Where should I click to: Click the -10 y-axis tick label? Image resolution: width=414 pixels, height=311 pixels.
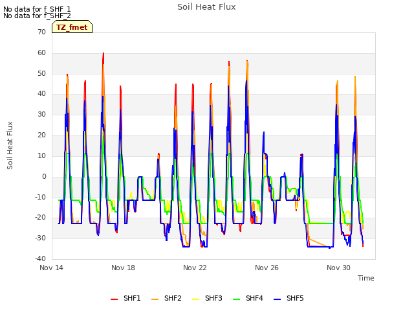[40, 197]
